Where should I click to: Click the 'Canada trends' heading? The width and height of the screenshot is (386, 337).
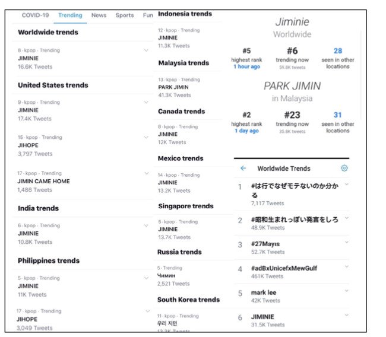(182, 112)
